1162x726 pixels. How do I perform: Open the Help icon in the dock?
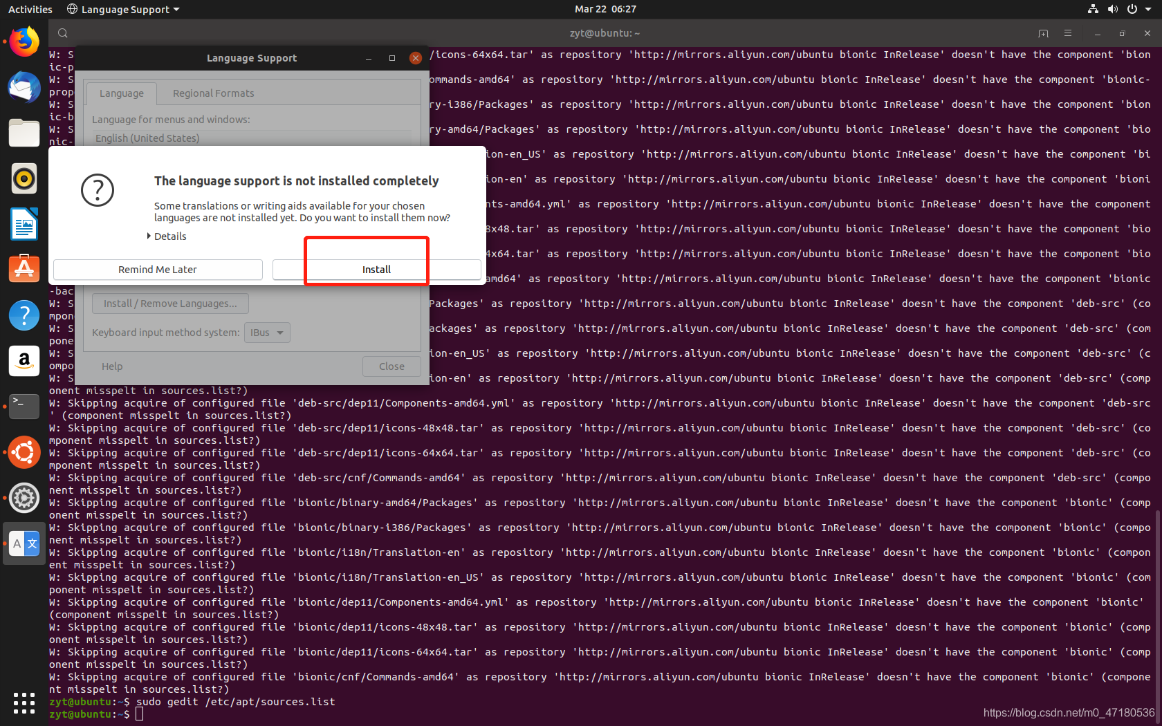(24, 315)
